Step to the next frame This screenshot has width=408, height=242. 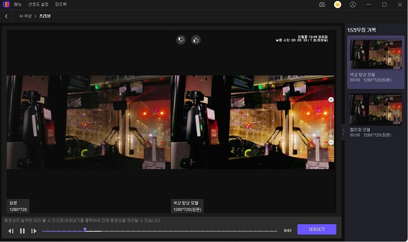(x=34, y=231)
